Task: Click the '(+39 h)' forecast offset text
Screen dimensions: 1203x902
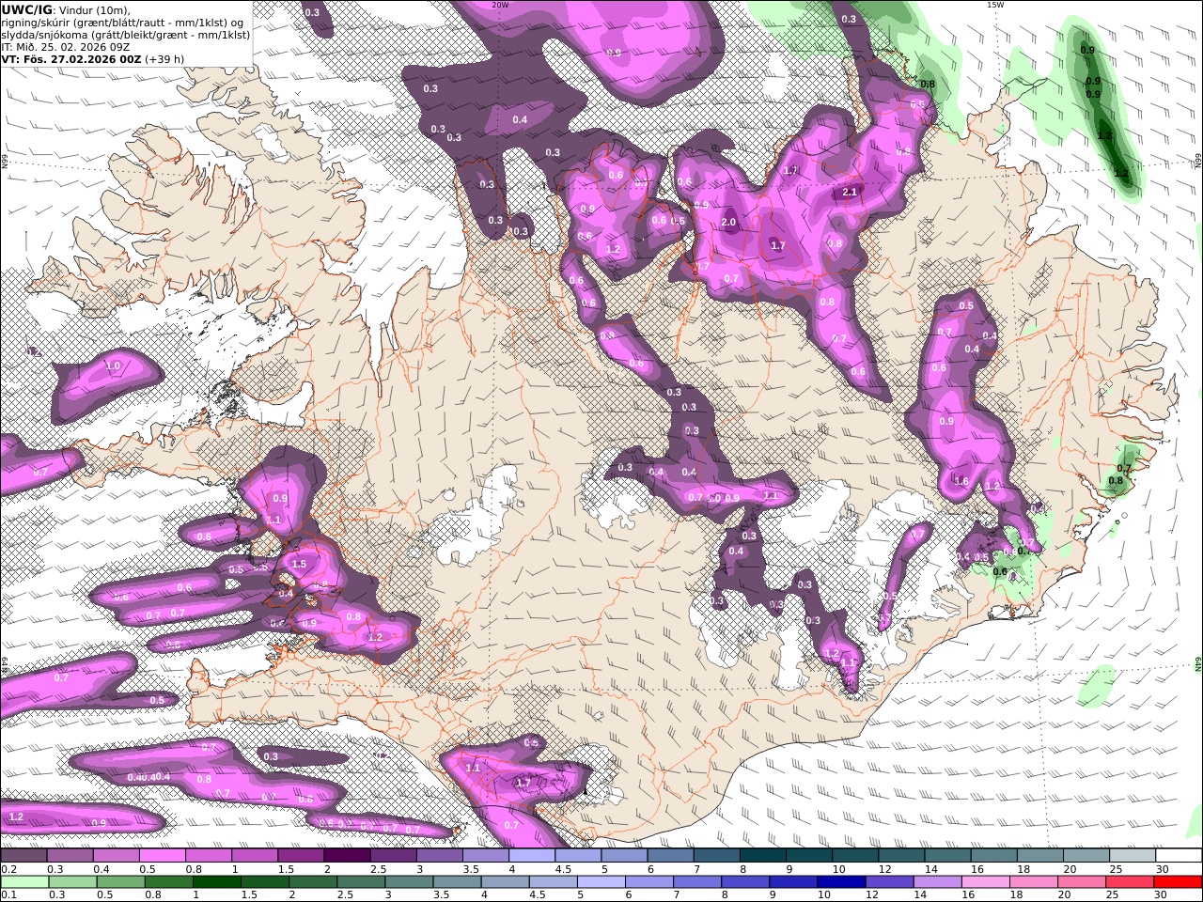Action: [164, 59]
